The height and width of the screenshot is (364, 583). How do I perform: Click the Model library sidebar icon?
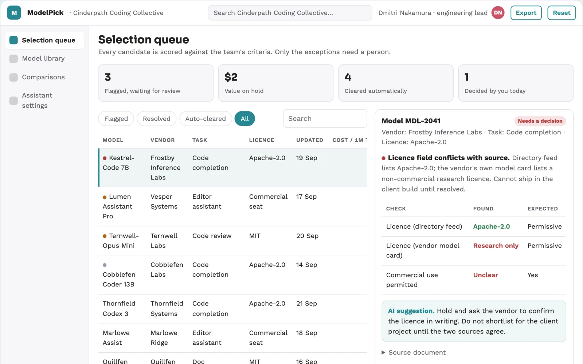tap(13, 59)
